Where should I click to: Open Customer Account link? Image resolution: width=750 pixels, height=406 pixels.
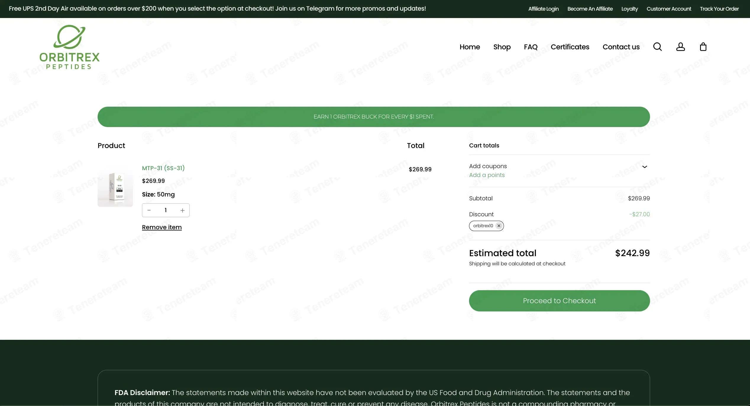669,9
